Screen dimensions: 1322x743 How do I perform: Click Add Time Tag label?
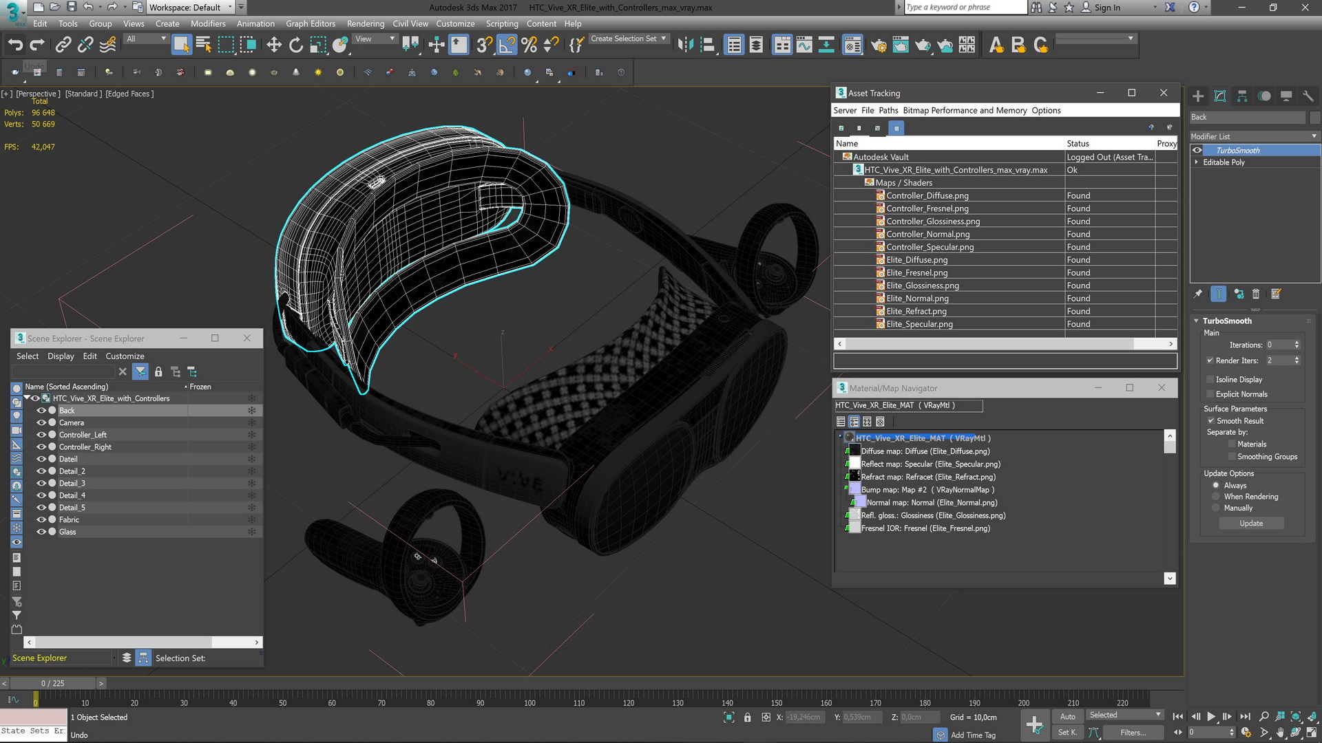(973, 735)
